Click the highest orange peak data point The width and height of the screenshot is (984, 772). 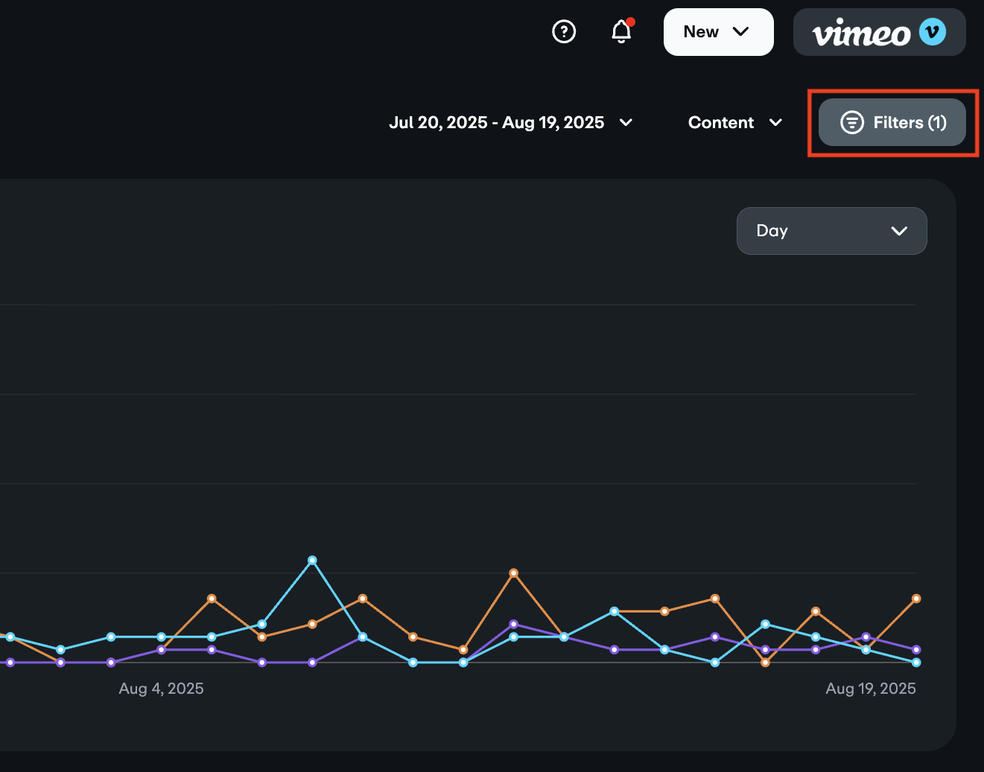pyautogui.click(x=513, y=573)
